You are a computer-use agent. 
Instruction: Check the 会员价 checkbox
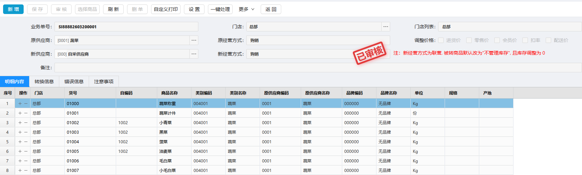pyautogui.click(x=497, y=40)
